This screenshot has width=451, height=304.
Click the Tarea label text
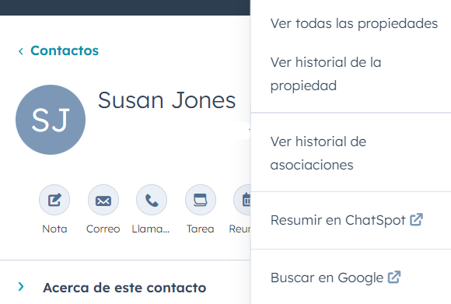(x=201, y=229)
